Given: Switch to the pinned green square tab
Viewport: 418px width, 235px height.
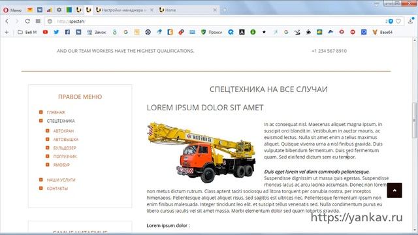Looking at the screenshot, I should 69,10.
